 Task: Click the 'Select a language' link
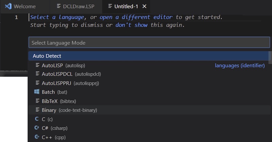pyautogui.click(x=57, y=17)
